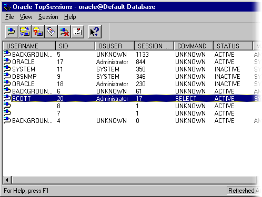Click the tag label toolbar icon

pos(51,32)
